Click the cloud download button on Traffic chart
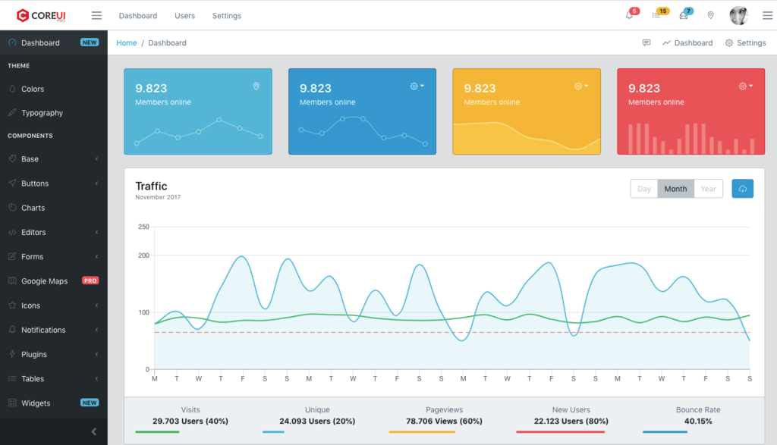The height and width of the screenshot is (445, 777). pos(742,188)
